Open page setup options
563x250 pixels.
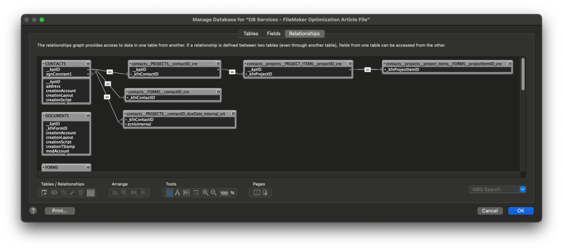[265, 193]
